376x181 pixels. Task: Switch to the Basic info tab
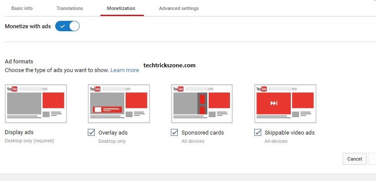point(22,8)
